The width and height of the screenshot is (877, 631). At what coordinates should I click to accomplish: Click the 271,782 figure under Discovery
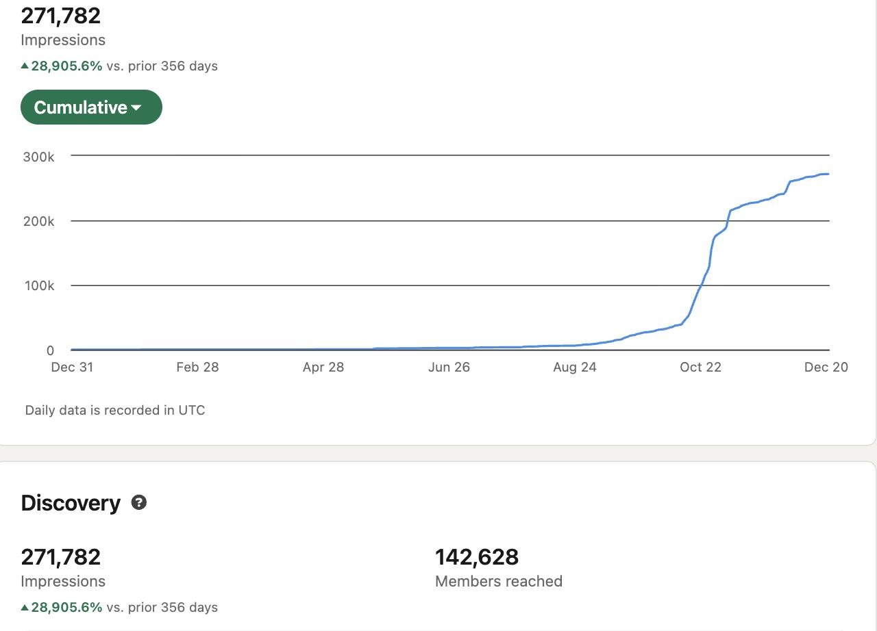coord(61,557)
